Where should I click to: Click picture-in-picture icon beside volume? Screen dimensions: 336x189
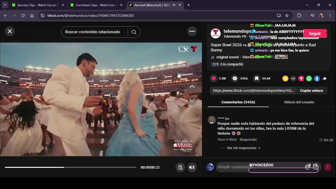(x=180, y=167)
